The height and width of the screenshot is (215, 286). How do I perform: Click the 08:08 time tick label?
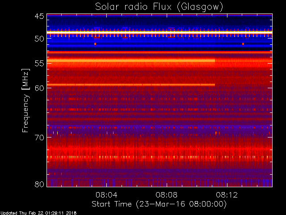[x=167, y=195]
